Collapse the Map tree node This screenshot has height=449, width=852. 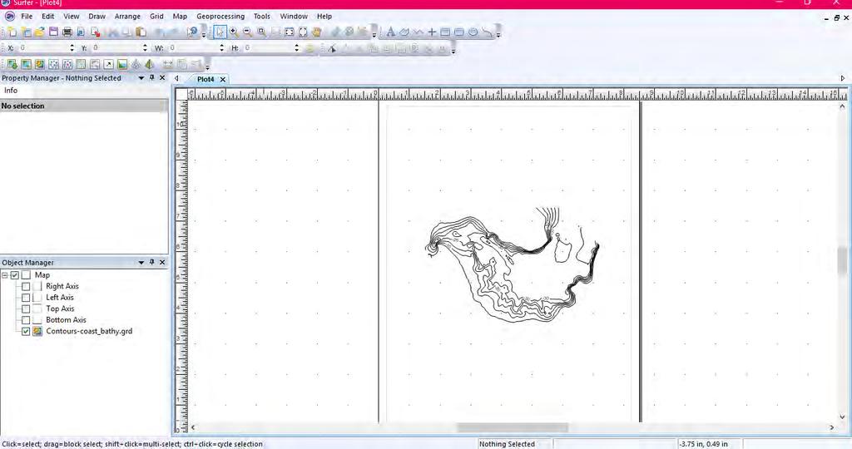point(5,275)
